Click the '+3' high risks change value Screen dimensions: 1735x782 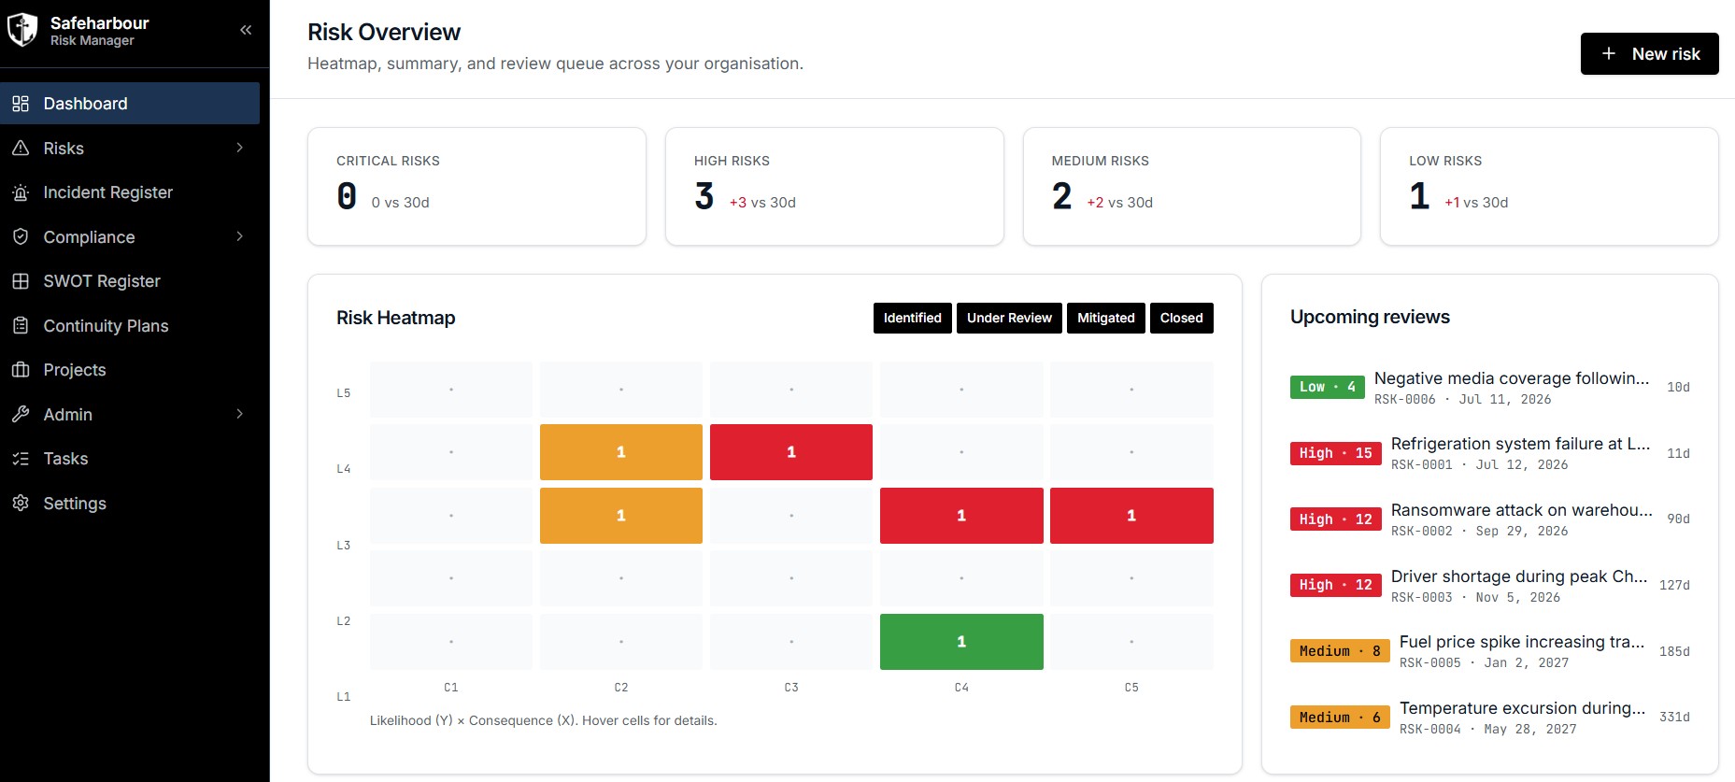point(738,203)
